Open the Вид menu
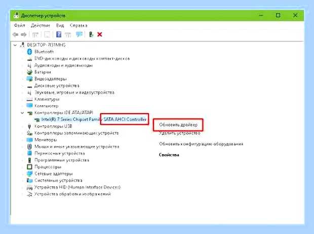Screen dimensions: 314x234 (60, 26)
